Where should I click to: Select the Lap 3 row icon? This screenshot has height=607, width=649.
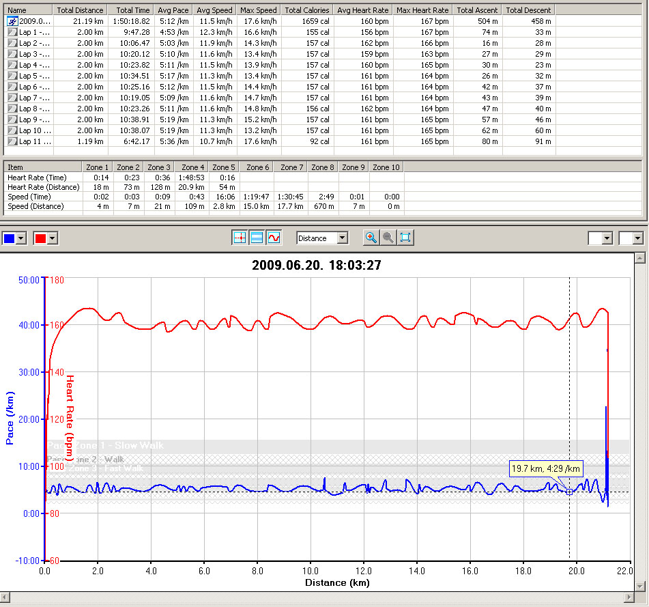pyautogui.click(x=12, y=54)
